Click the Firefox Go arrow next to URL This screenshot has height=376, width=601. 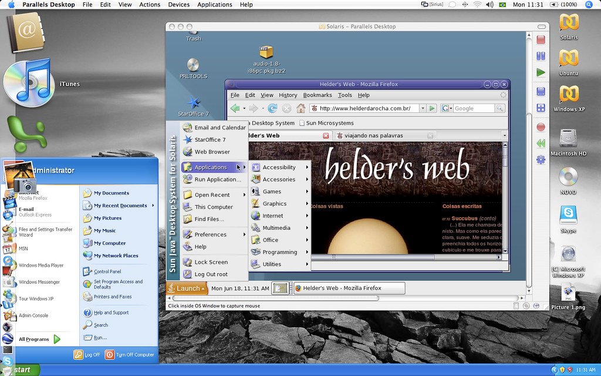click(432, 109)
